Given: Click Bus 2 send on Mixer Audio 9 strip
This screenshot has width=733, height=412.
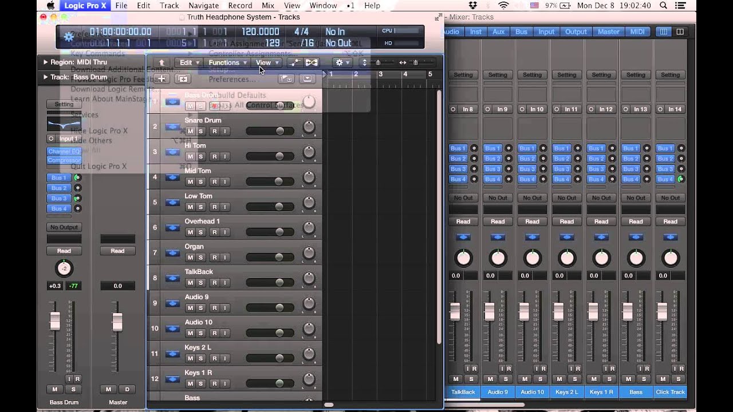Looking at the screenshot, I should point(492,159).
